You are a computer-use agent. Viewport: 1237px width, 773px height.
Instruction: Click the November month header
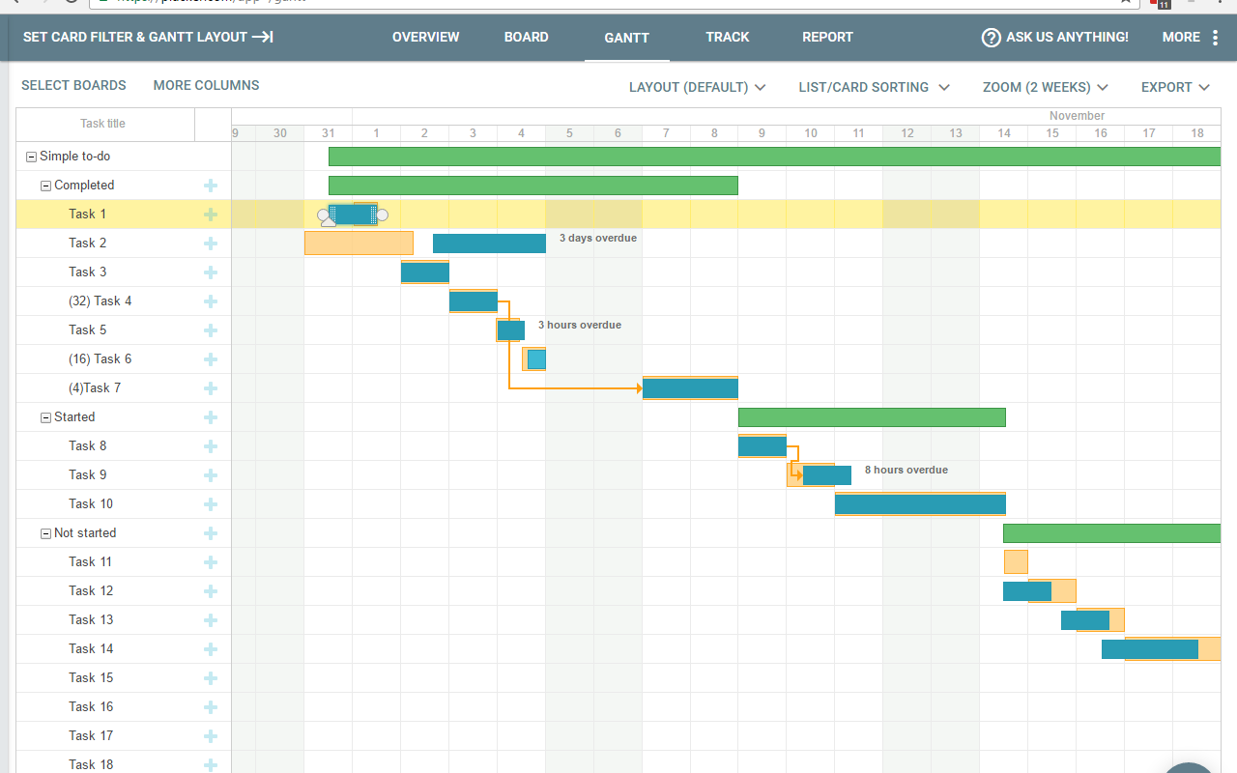pyautogui.click(x=1077, y=116)
